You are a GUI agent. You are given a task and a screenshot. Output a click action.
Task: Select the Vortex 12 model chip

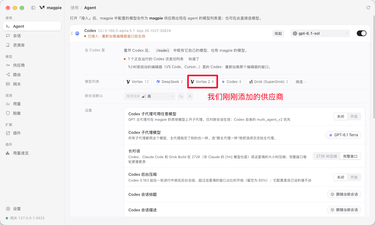tap(137, 82)
